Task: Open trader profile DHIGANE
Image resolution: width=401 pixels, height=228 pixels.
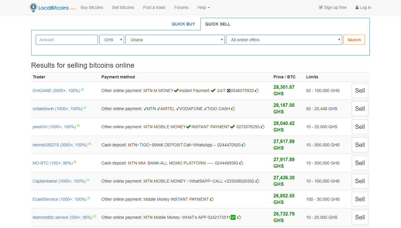Action: [56, 91]
